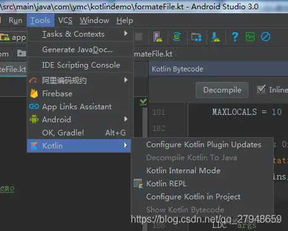Expand the Tasks & Contexts submenu arrow
The width and height of the screenshot is (288, 231).
point(126,34)
